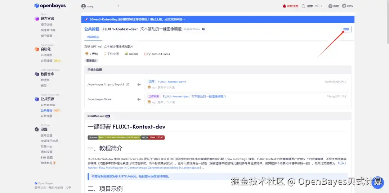Screen dimensions: 389x193
Task: Click the author avatar next to 5 天前
Action: pos(87,54)
